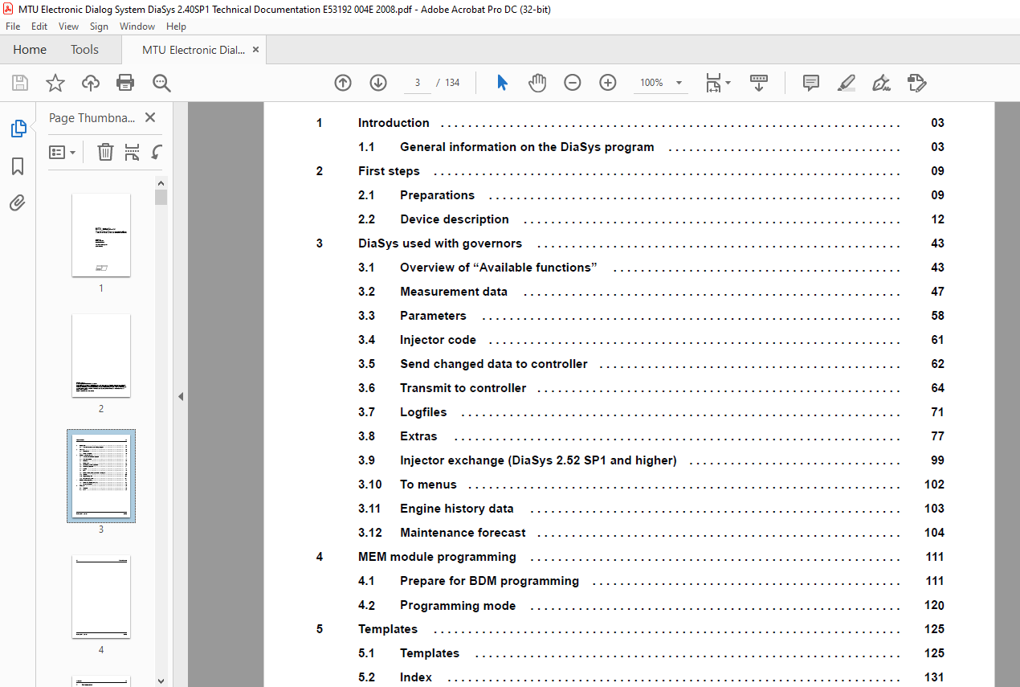Close the MTU Electronic Dial... document tab
This screenshot has height=687, width=1020.
pyautogui.click(x=256, y=49)
